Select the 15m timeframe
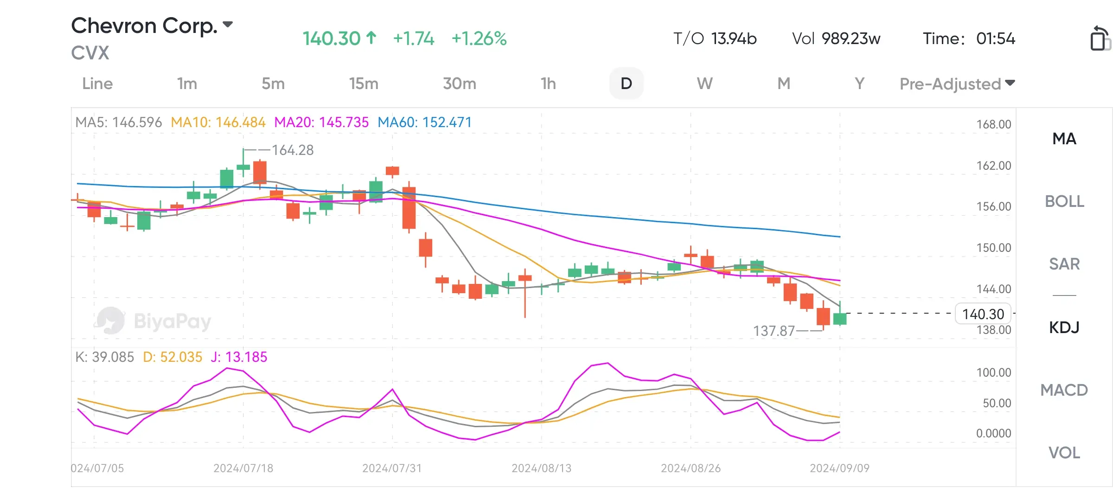 [x=364, y=83]
